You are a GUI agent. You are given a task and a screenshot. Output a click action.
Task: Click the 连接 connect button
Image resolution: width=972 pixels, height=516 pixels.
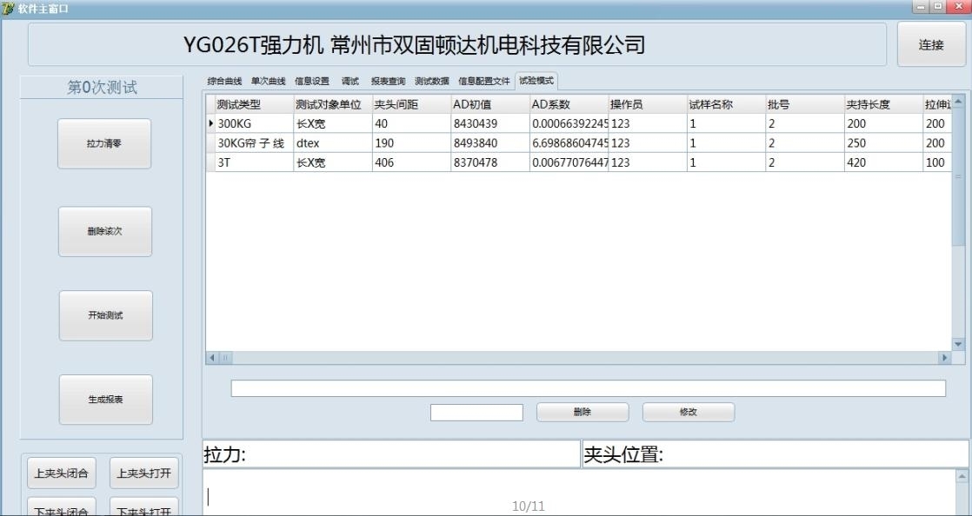click(x=930, y=45)
